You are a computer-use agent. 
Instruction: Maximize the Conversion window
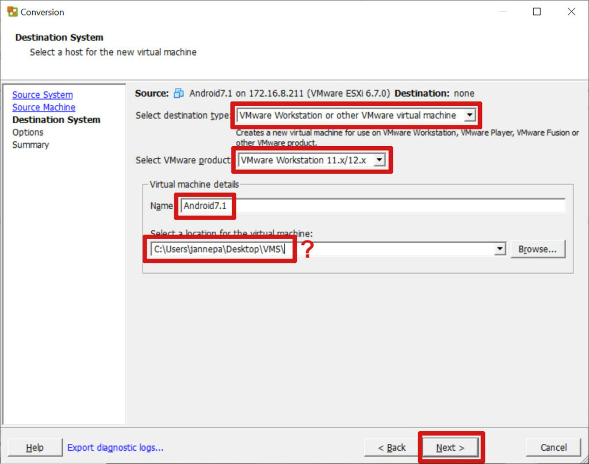[x=537, y=11]
